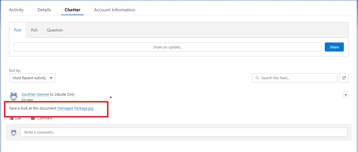Open the Details tab

coord(44,10)
